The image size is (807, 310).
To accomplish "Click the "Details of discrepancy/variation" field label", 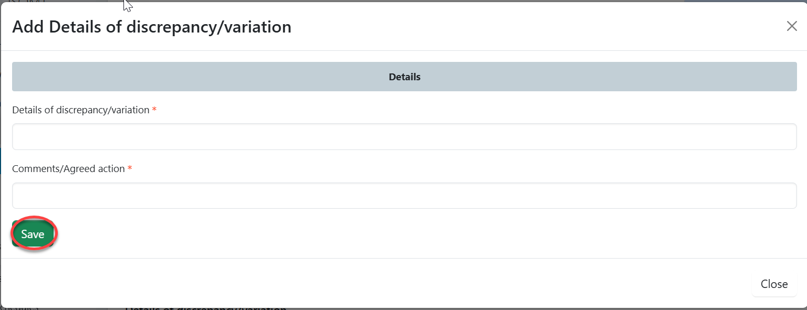I will click(x=80, y=110).
